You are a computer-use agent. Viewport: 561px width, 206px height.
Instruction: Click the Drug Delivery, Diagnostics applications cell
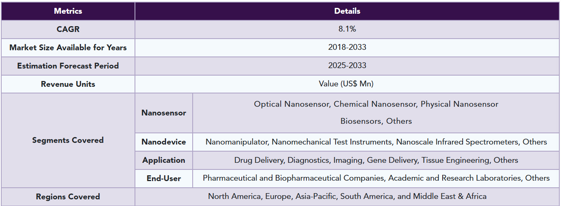pos(376,160)
